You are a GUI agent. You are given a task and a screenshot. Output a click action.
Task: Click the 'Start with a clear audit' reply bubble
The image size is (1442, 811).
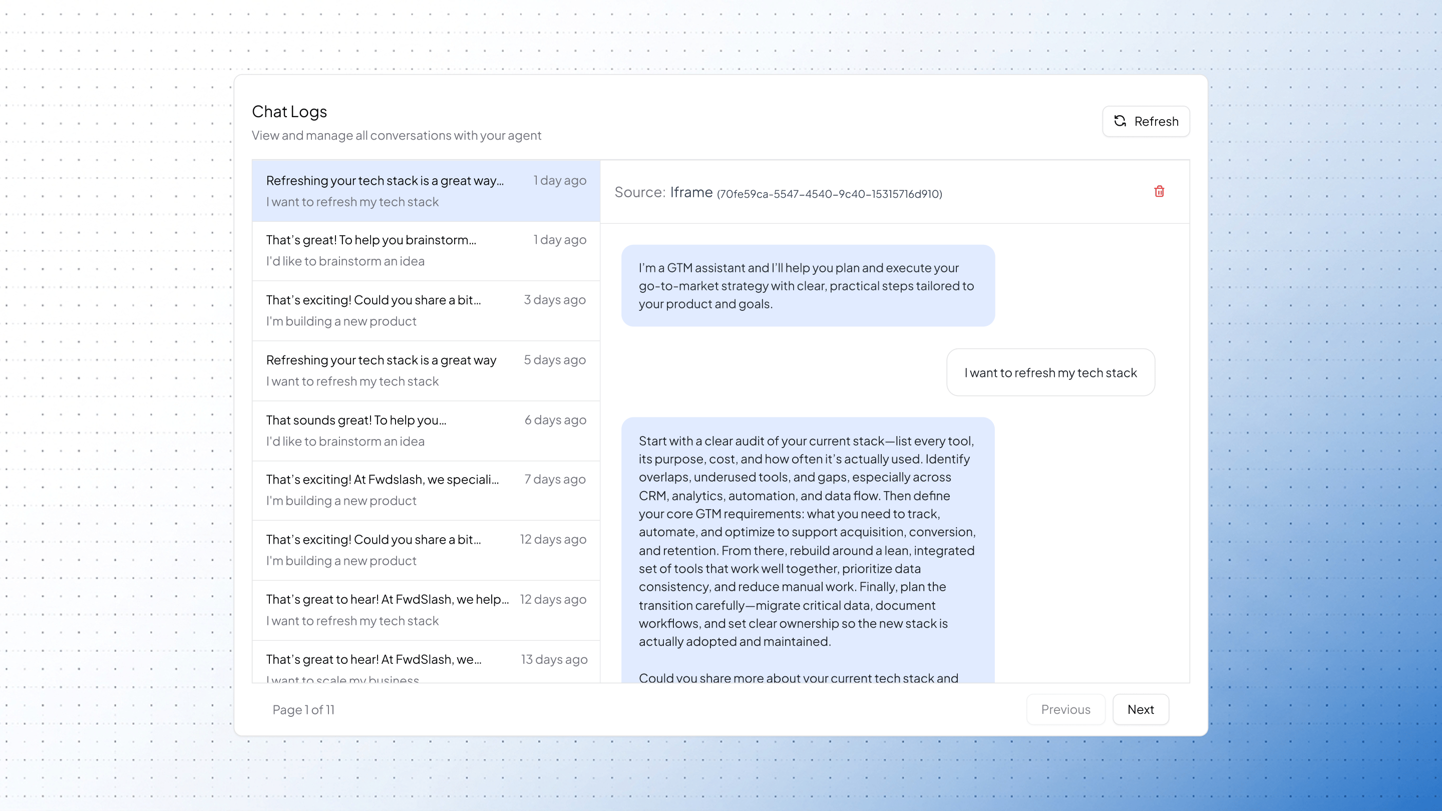point(808,550)
